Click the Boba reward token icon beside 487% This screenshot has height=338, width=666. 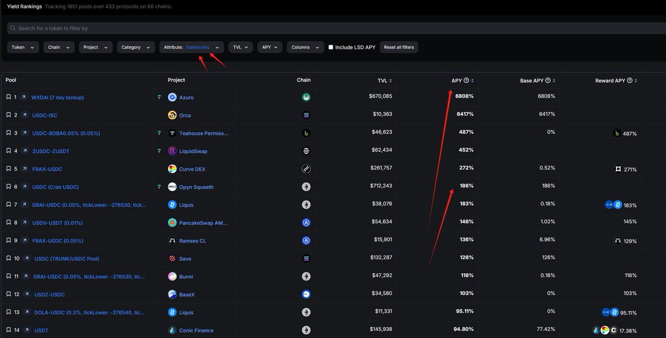tap(616, 134)
